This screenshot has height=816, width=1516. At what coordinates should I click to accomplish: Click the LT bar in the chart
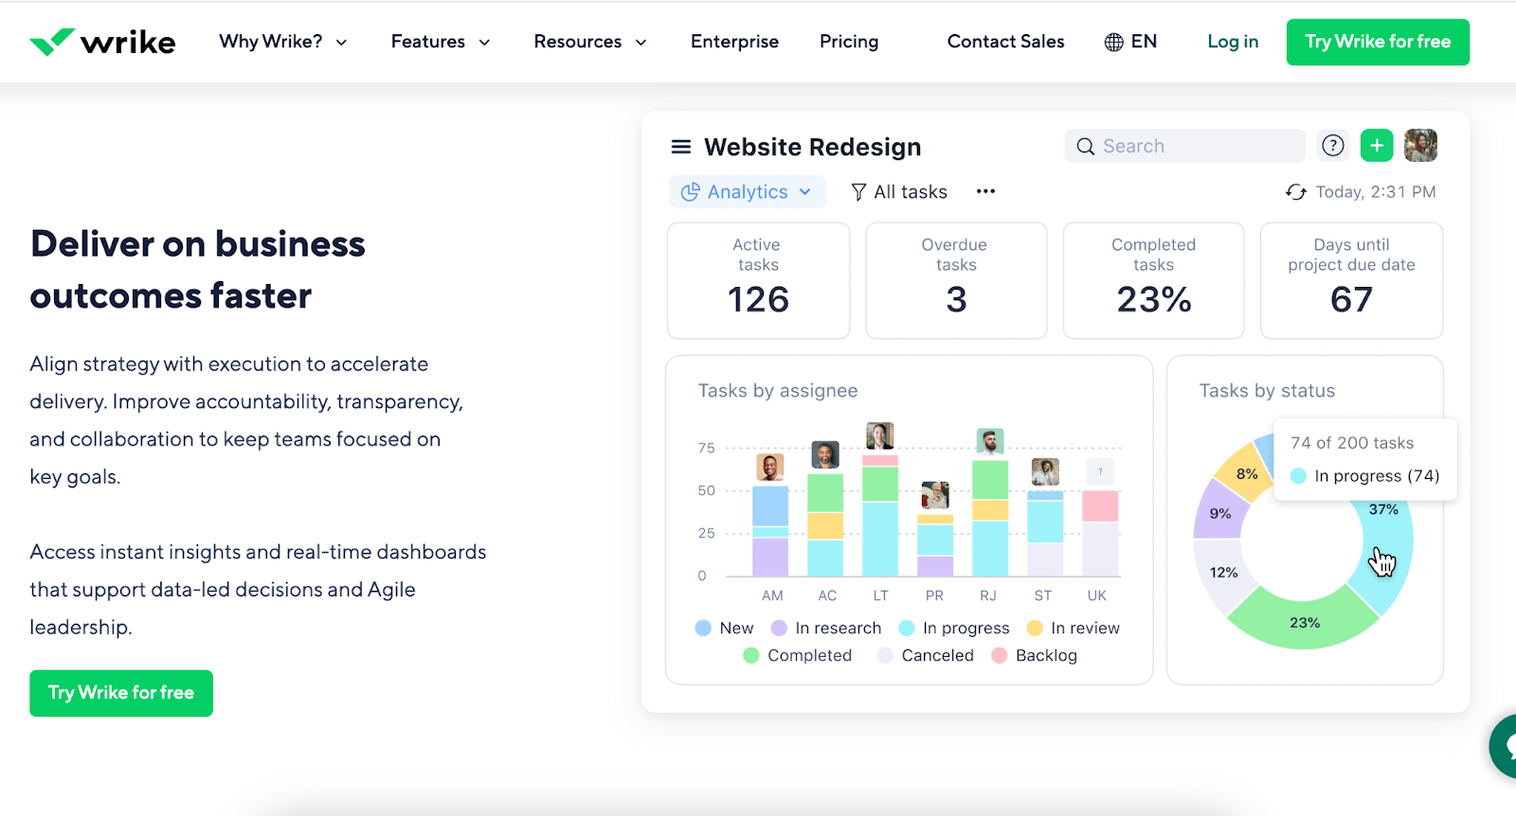(x=880, y=516)
